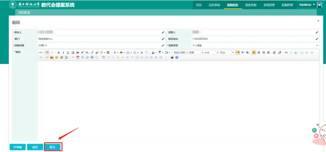Go to the 首页 navigation tab
Image resolution: width=326 pixels, height=152 pixels.
[199, 5]
